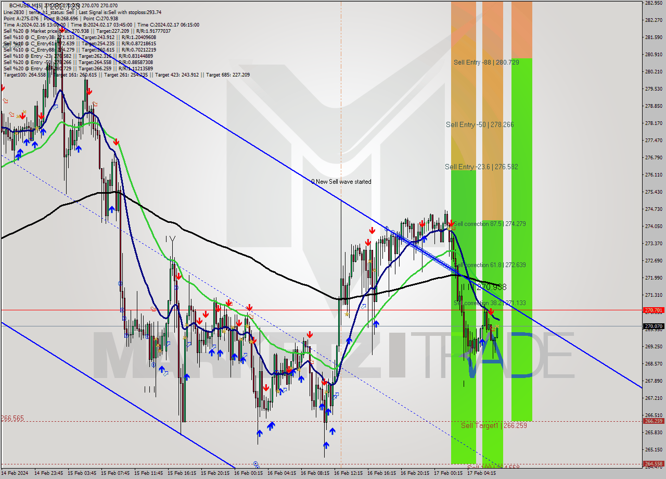Select the red '266.565' level label at left
Viewport: 666px width, 479px height.
[x=12, y=418]
